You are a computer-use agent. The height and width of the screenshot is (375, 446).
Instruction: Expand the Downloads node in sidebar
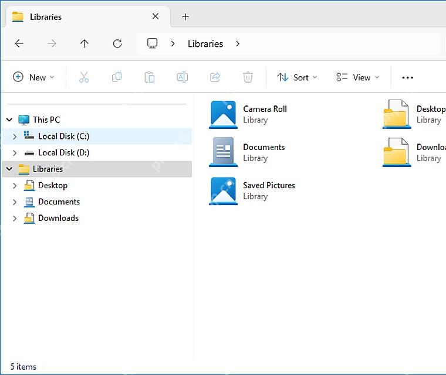click(x=15, y=218)
